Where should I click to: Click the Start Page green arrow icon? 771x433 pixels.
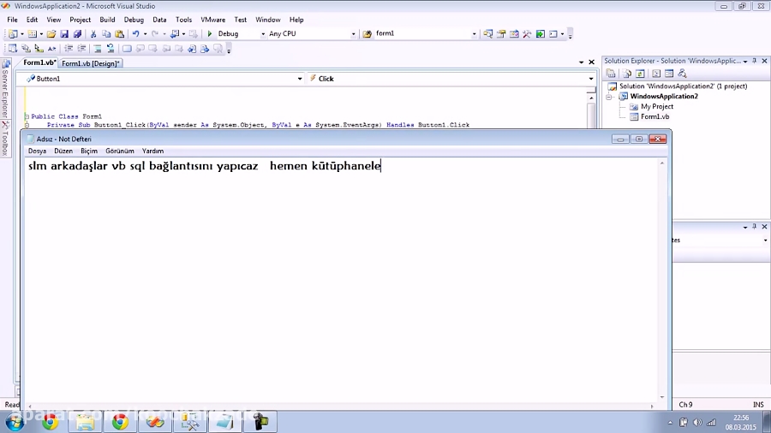click(x=541, y=34)
